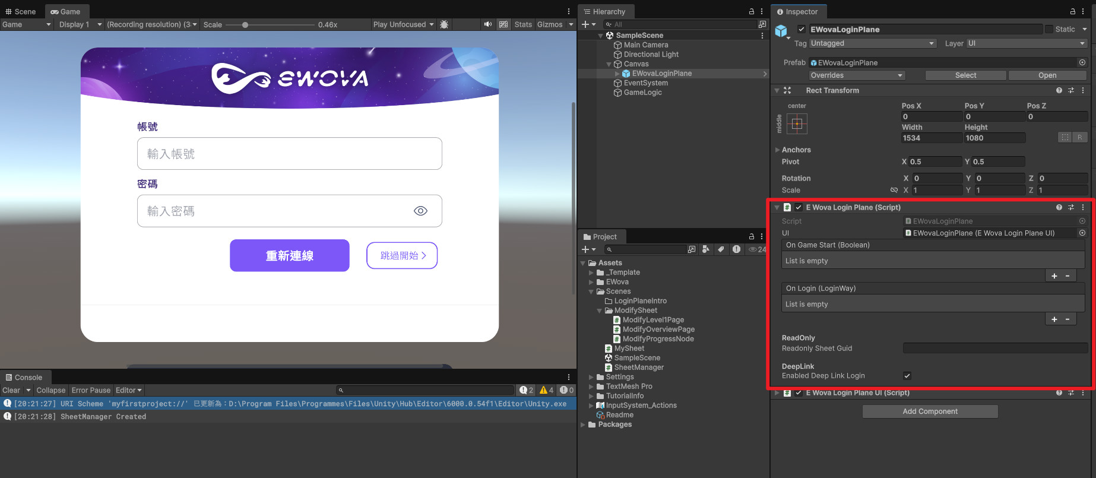Screen dimensions: 1096x478
Task: Switch to the Scene tab
Action: coord(21,11)
